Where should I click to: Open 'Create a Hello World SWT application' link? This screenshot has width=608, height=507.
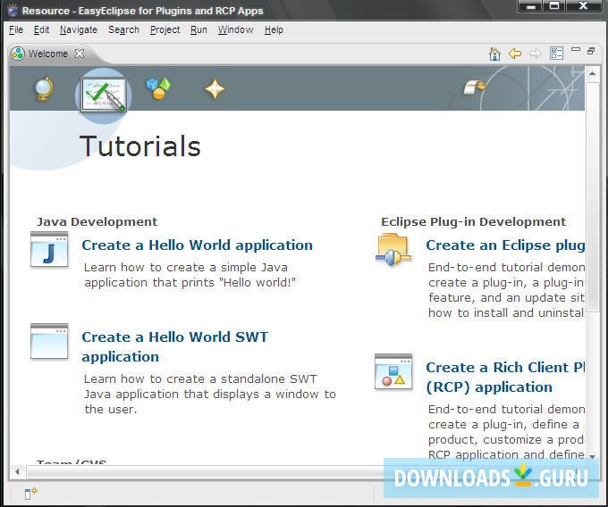coord(174,346)
